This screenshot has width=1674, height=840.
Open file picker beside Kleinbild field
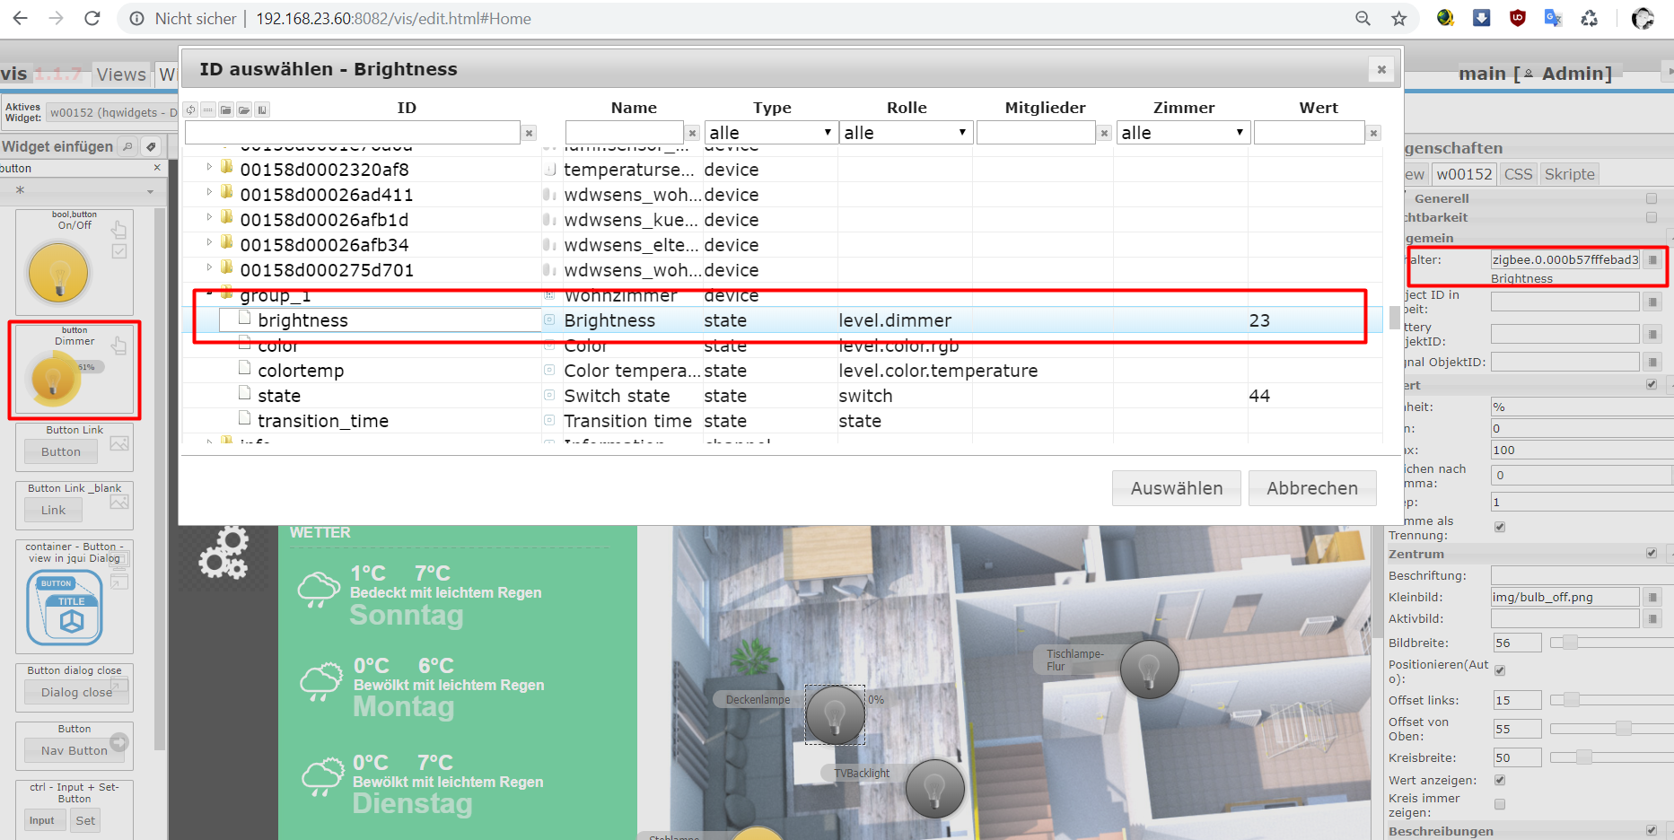[x=1652, y=597]
